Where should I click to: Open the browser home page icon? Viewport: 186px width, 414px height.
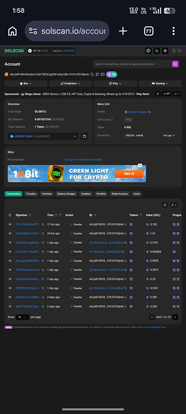point(12,31)
